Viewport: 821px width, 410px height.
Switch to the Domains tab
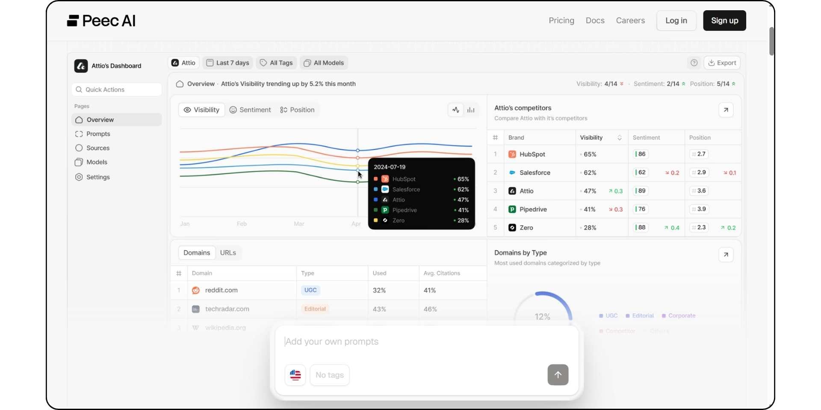coord(197,253)
